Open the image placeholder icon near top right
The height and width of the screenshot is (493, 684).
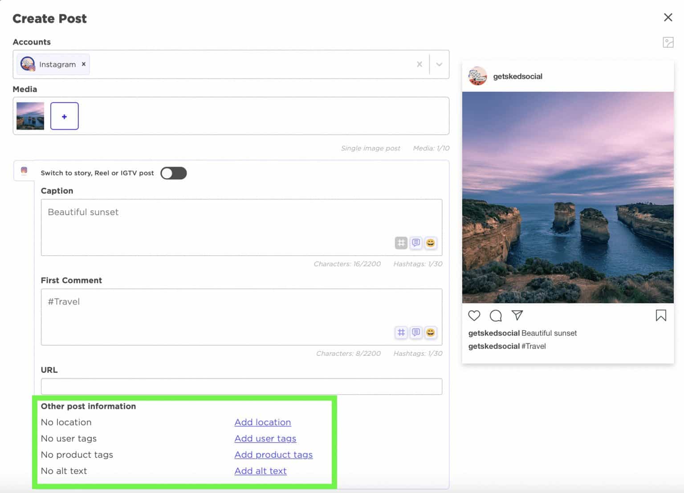668,42
